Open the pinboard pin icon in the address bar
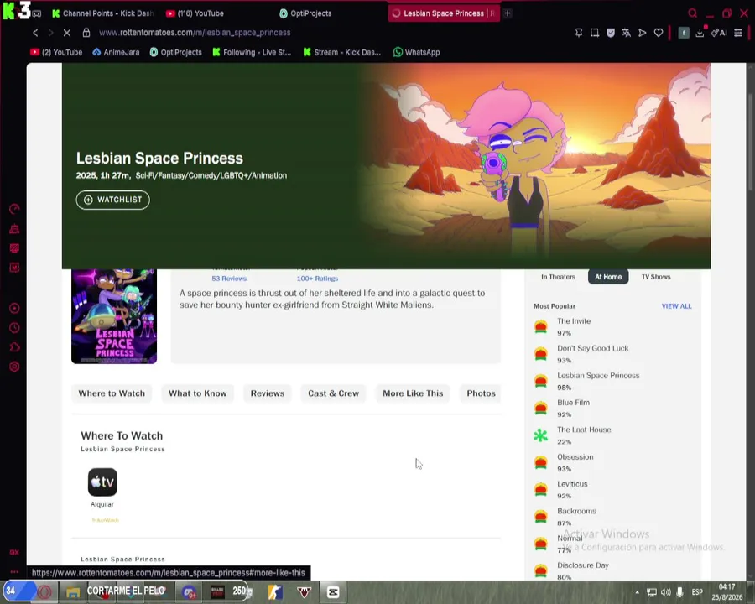755x604 pixels. (579, 33)
